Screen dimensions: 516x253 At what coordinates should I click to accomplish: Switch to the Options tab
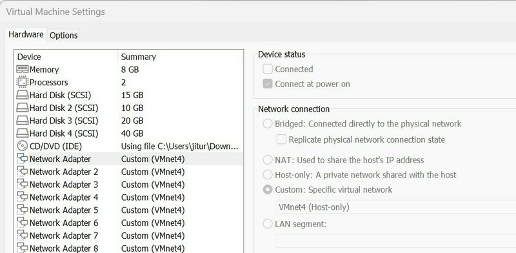point(63,35)
